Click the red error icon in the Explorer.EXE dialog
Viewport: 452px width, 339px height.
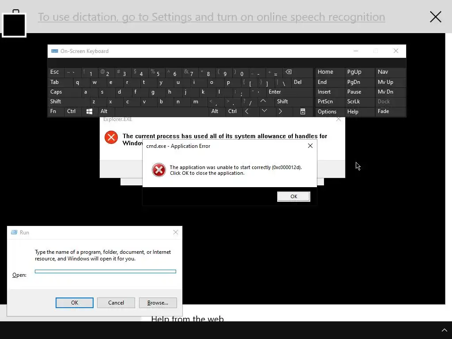[111, 137]
